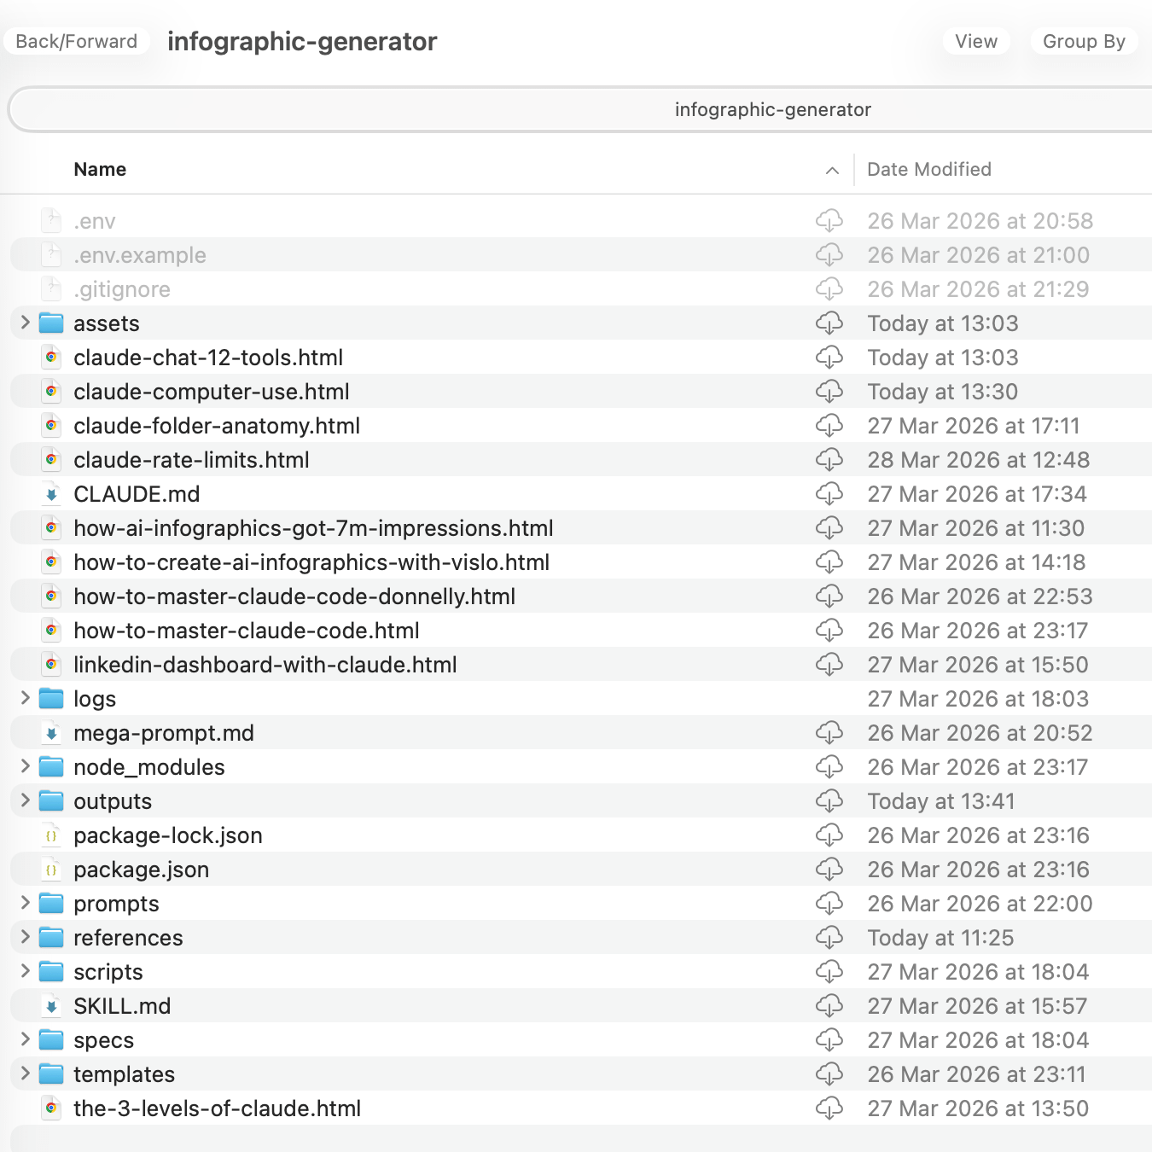Select how-to-master-claude-code-donnelly.html

pos(294,596)
